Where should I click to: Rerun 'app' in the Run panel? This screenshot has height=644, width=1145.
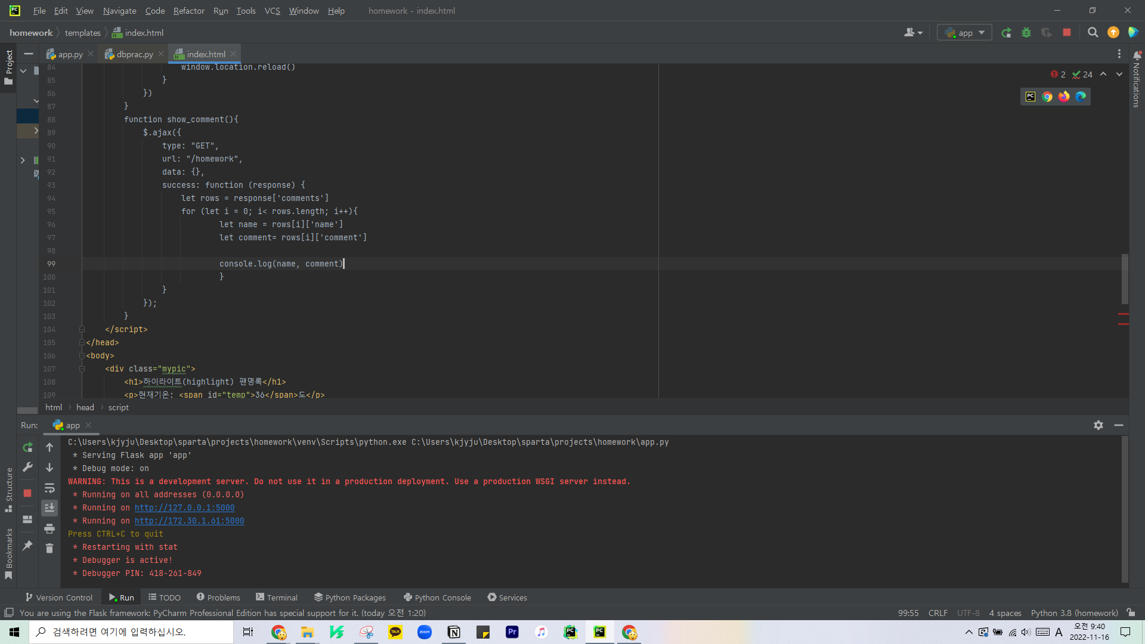point(27,447)
